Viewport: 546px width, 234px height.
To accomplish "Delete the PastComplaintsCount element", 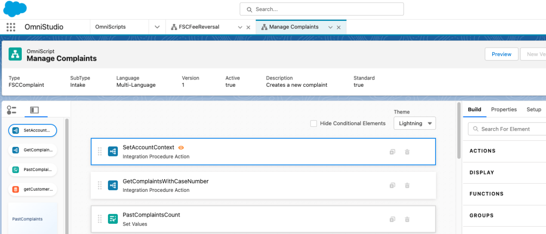I will (407, 219).
